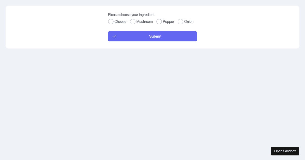Click the Onion text label
305x160 pixels.
(189, 22)
